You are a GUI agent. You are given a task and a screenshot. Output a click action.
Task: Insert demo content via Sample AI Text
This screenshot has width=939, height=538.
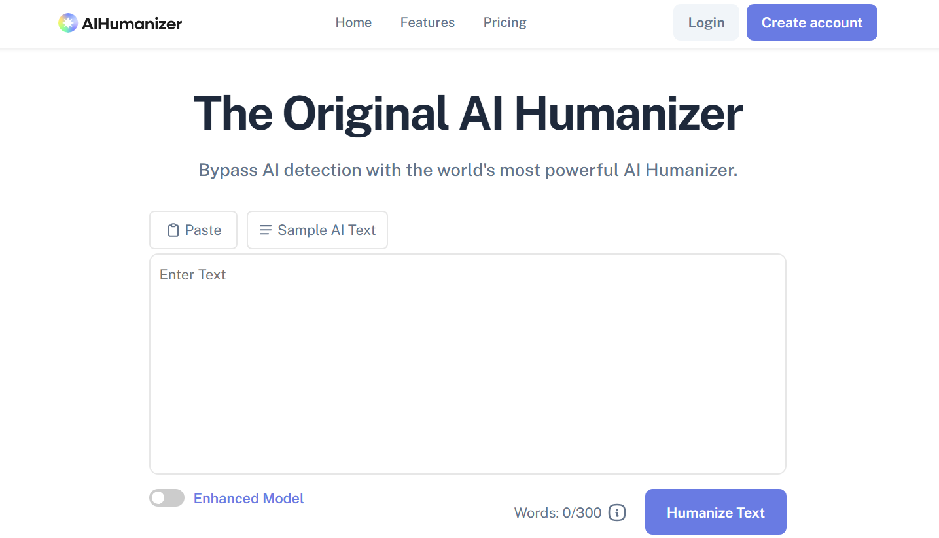coord(317,230)
